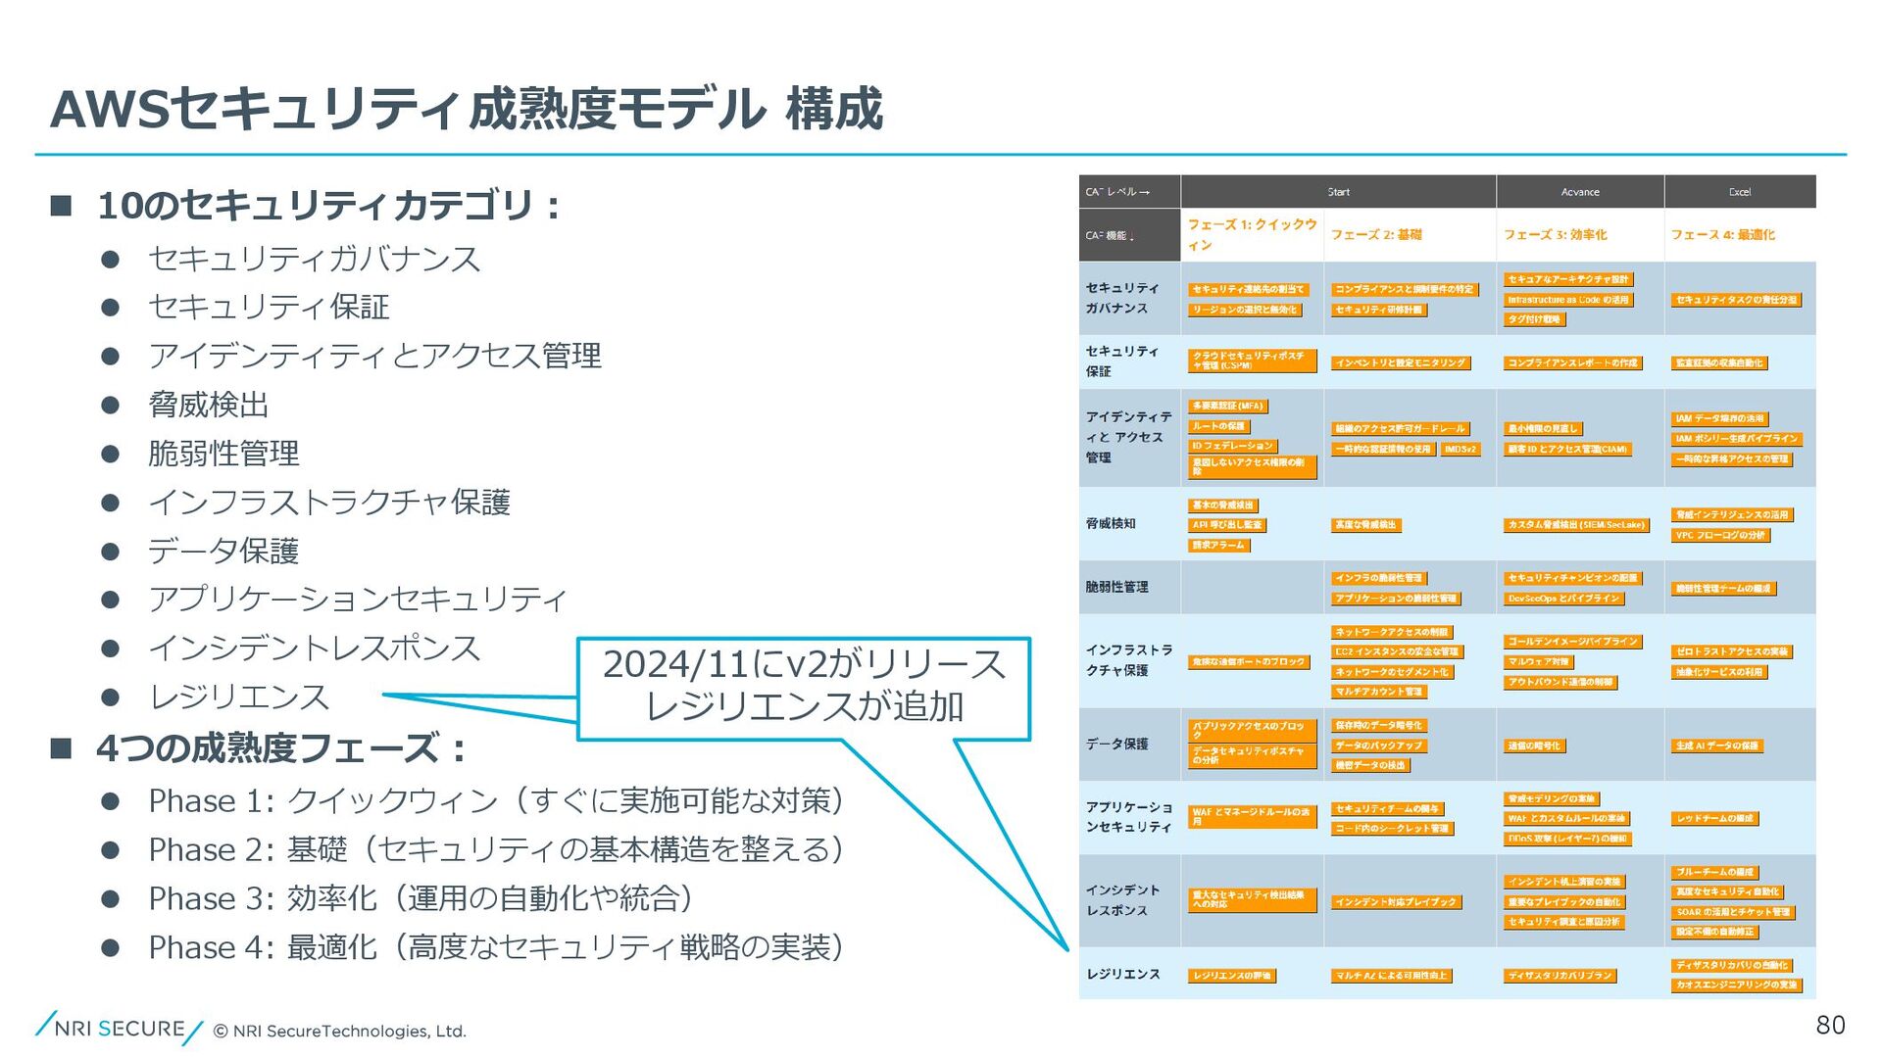Click the 'Excel' column header in the table
Viewport: 1882px width, 1058px height.
pos(1740,192)
